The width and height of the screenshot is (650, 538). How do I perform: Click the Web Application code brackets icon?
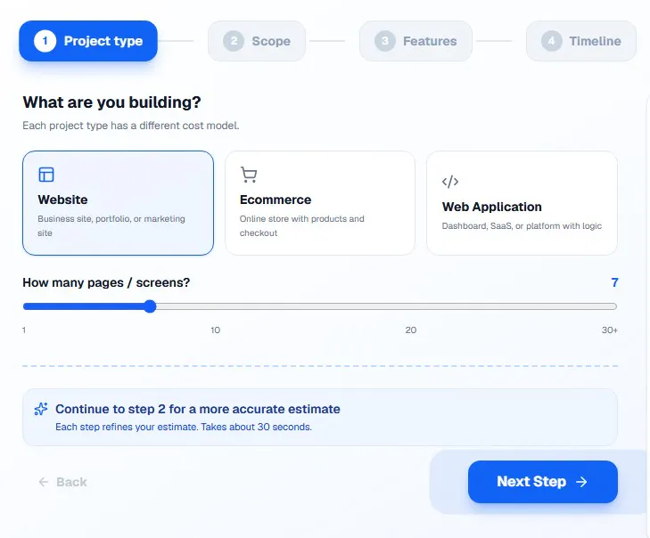[x=450, y=182]
